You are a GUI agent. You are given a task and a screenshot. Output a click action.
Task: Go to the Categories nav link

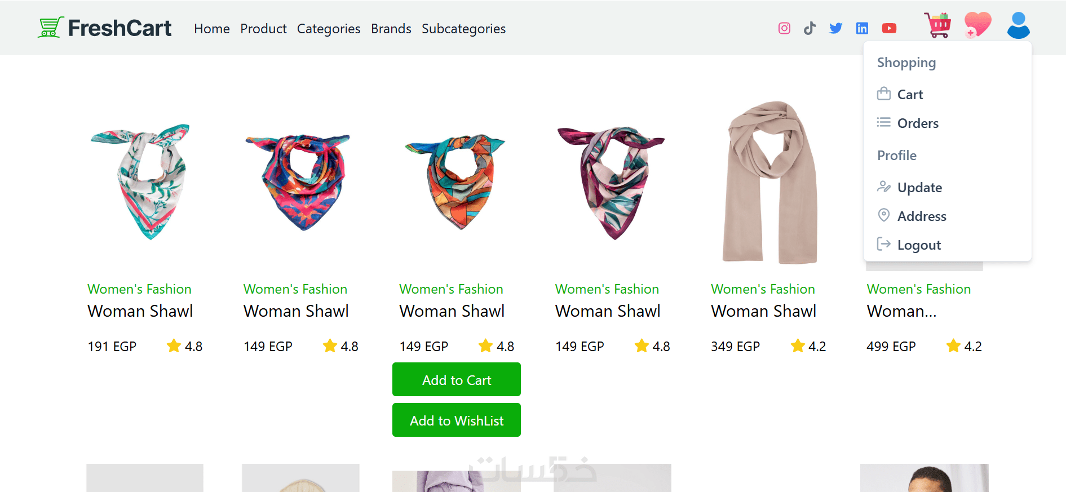(329, 29)
